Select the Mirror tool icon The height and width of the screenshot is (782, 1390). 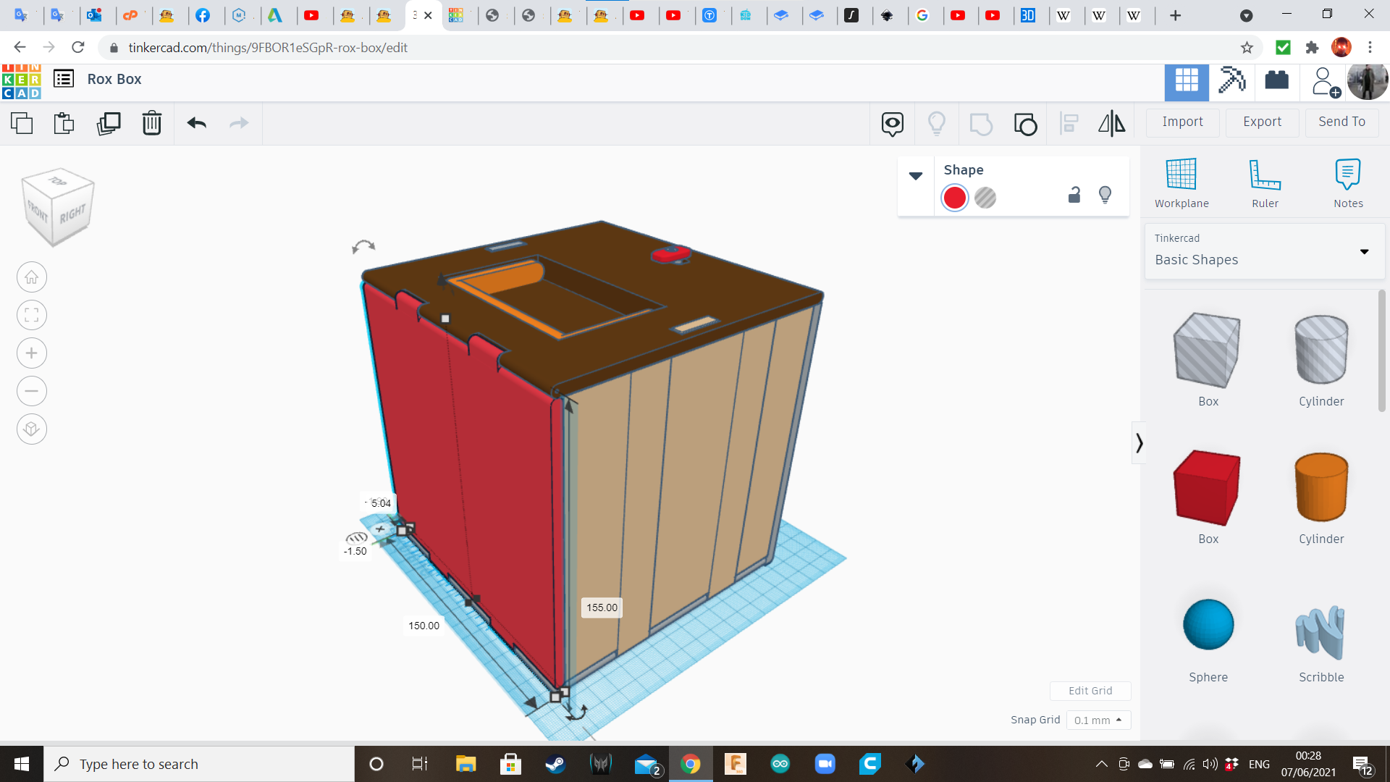pos(1111,123)
